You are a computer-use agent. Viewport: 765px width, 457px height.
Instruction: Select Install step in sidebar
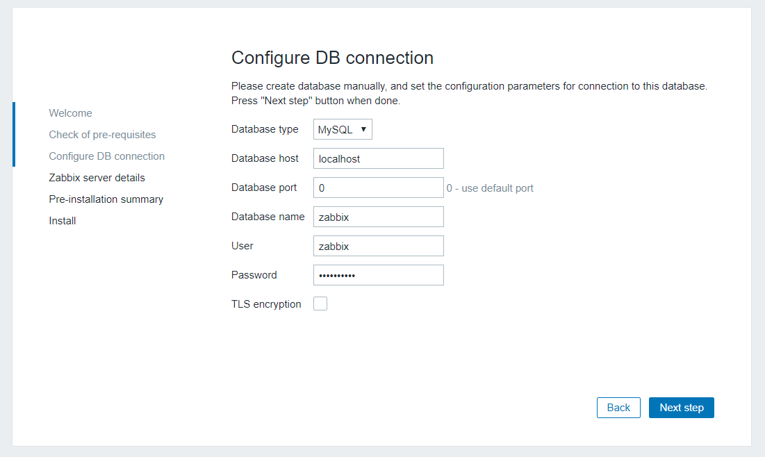[63, 220]
